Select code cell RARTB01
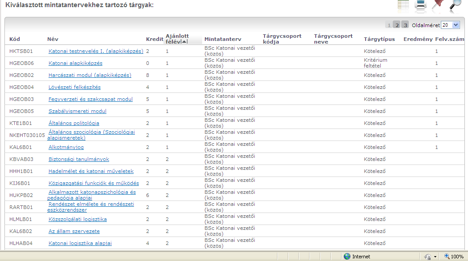 21,207
